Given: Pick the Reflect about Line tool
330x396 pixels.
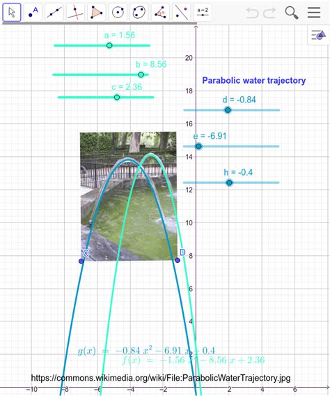Looking at the screenshot, I should (182, 12).
